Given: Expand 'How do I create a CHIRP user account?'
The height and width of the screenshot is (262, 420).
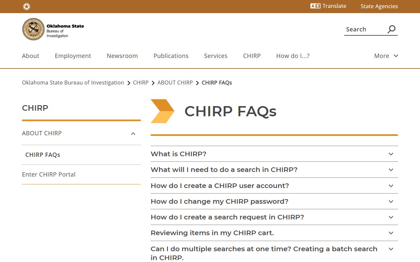Looking at the screenshot, I should pos(274,186).
